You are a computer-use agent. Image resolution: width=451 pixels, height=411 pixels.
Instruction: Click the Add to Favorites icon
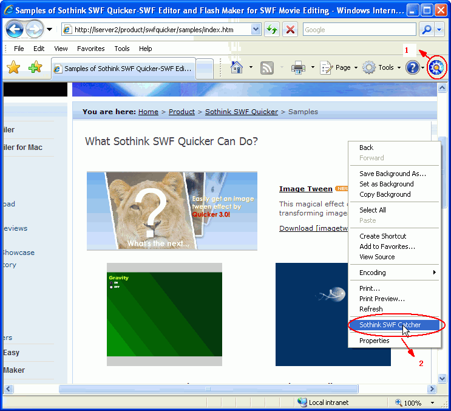[35, 68]
